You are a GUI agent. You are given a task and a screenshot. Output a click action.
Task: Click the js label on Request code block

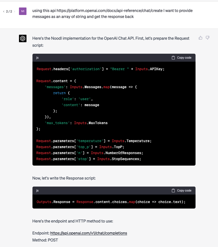pyautogui.click(x=37, y=58)
